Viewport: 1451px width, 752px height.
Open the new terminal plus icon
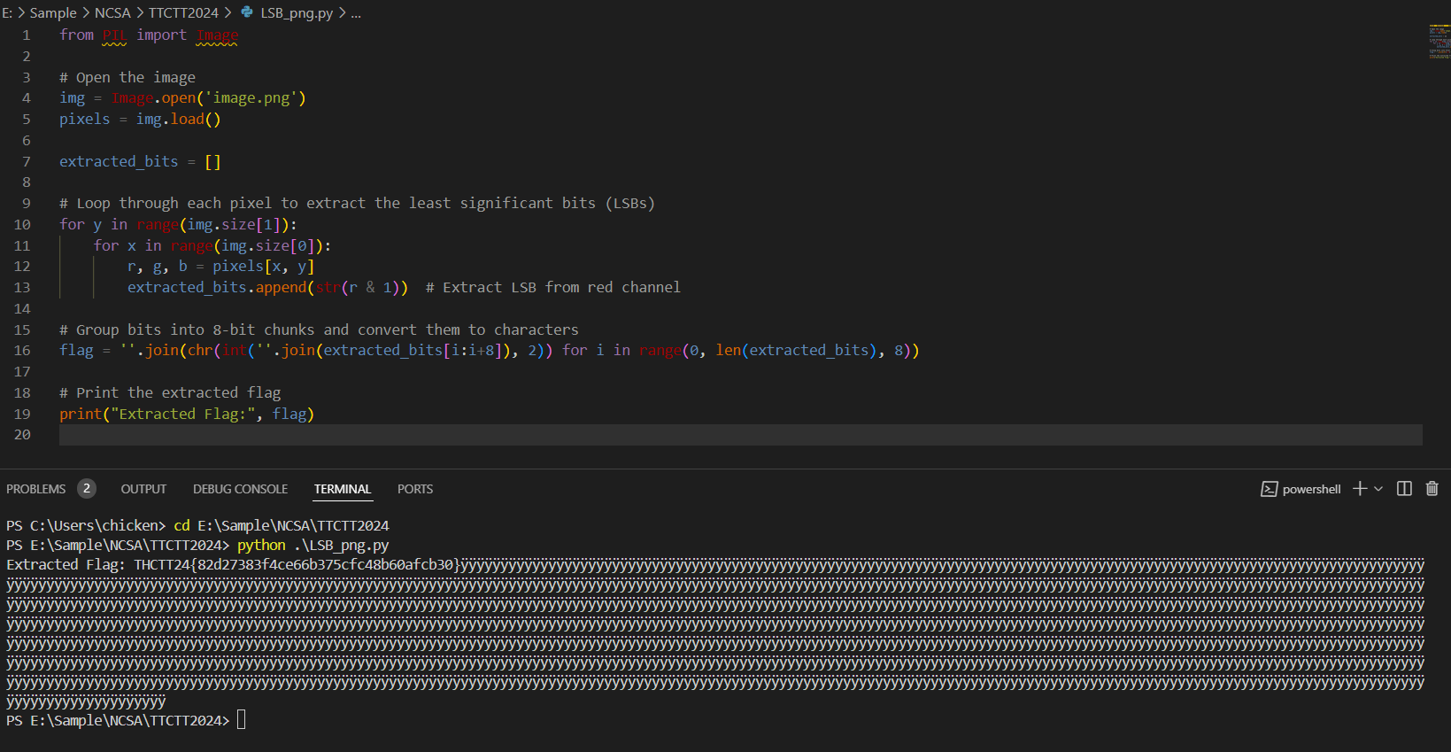pyautogui.click(x=1360, y=489)
